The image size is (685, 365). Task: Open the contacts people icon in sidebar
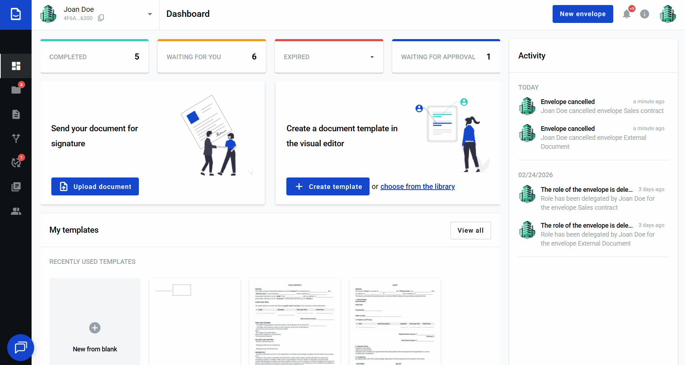[x=16, y=211]
